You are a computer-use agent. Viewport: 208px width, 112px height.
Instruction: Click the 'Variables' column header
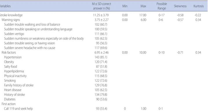coord(5,6)
